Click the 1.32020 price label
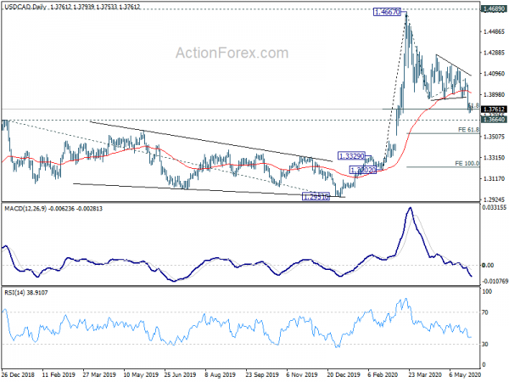 point(363,170)
